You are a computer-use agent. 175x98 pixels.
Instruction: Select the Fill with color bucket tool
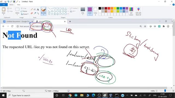click(35, 10)
